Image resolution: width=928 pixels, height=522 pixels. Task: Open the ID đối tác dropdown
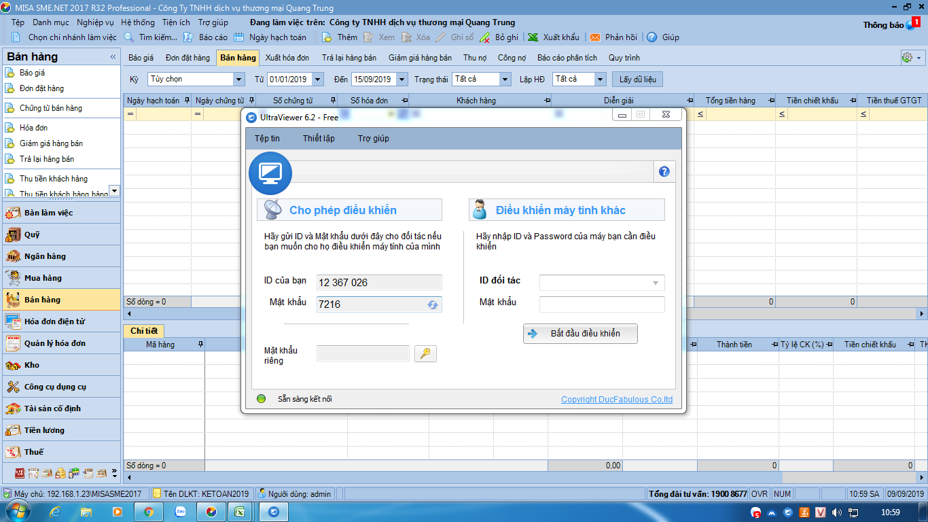point(656,283)
